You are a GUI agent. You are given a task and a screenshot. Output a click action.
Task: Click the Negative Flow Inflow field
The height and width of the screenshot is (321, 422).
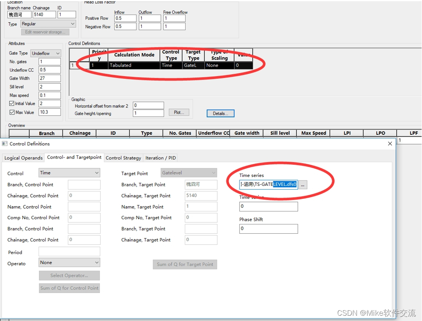click(126, 26)
